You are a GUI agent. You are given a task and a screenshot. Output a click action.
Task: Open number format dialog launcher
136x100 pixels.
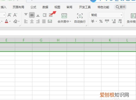click(x=122, y=26)
